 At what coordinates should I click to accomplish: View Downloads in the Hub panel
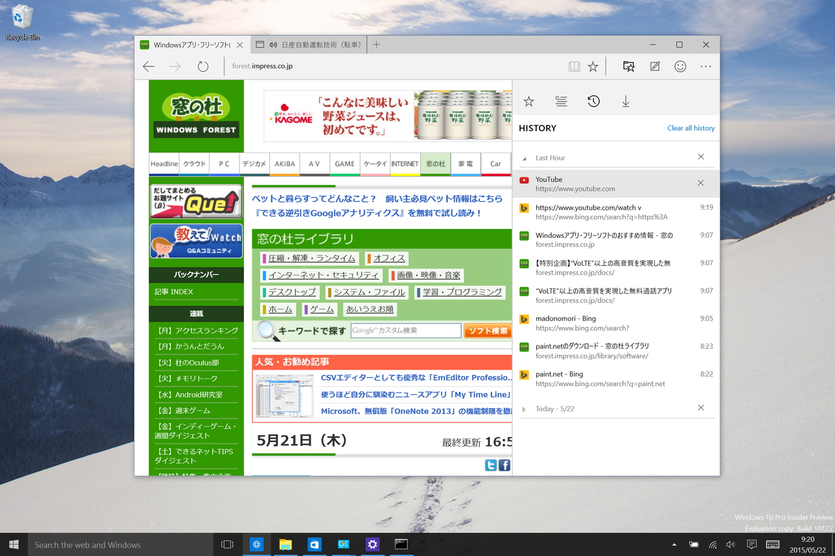tap(625, 101)
